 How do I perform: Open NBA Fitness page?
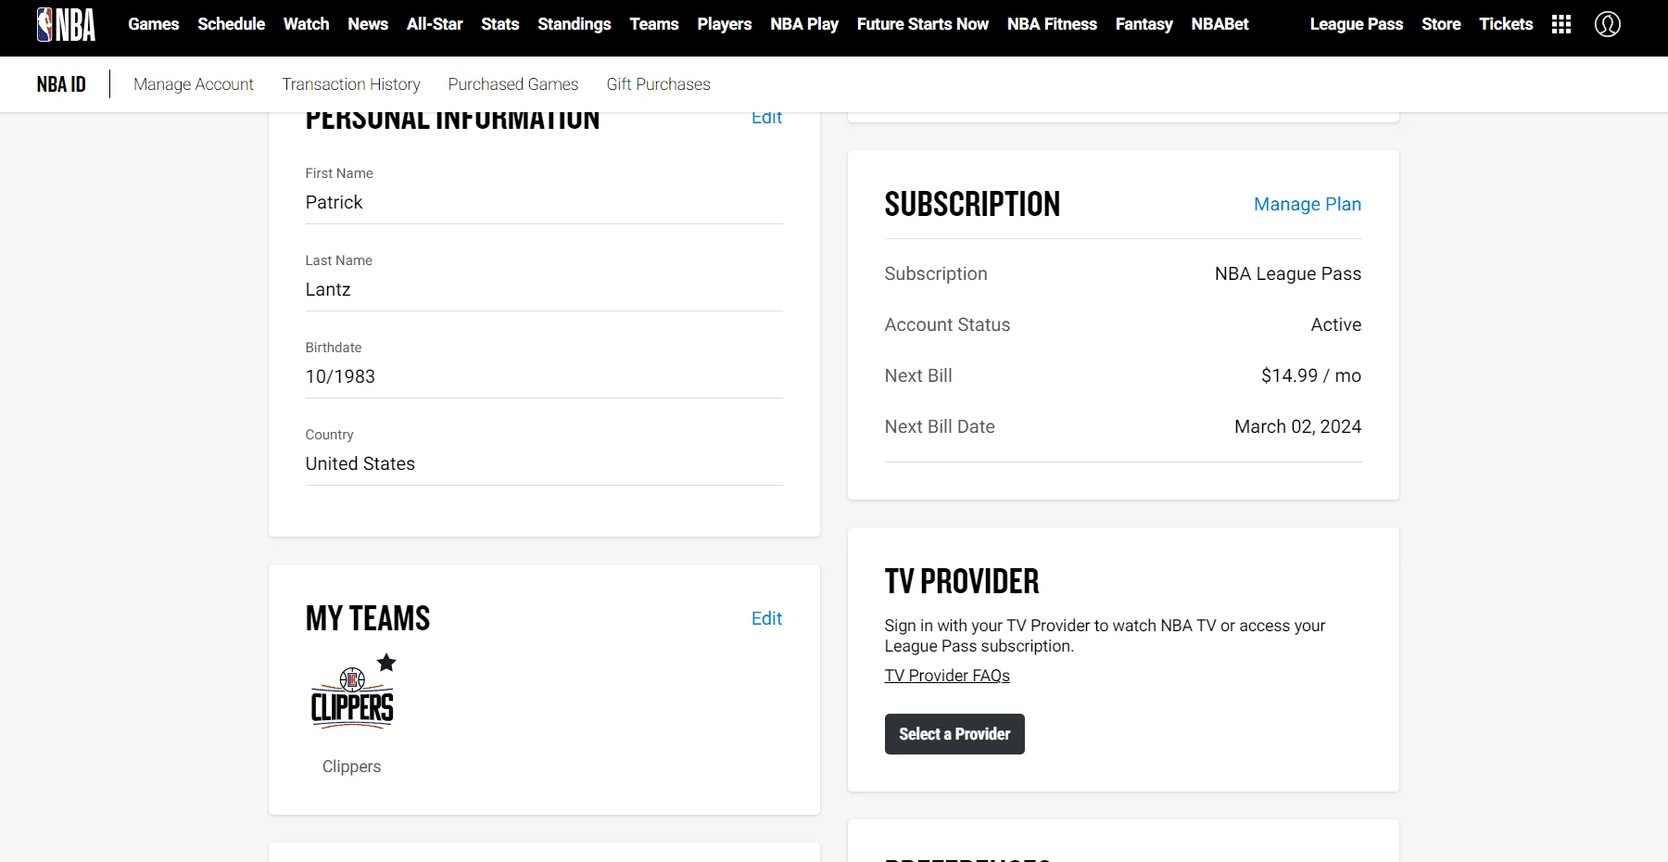(1053, 24)
